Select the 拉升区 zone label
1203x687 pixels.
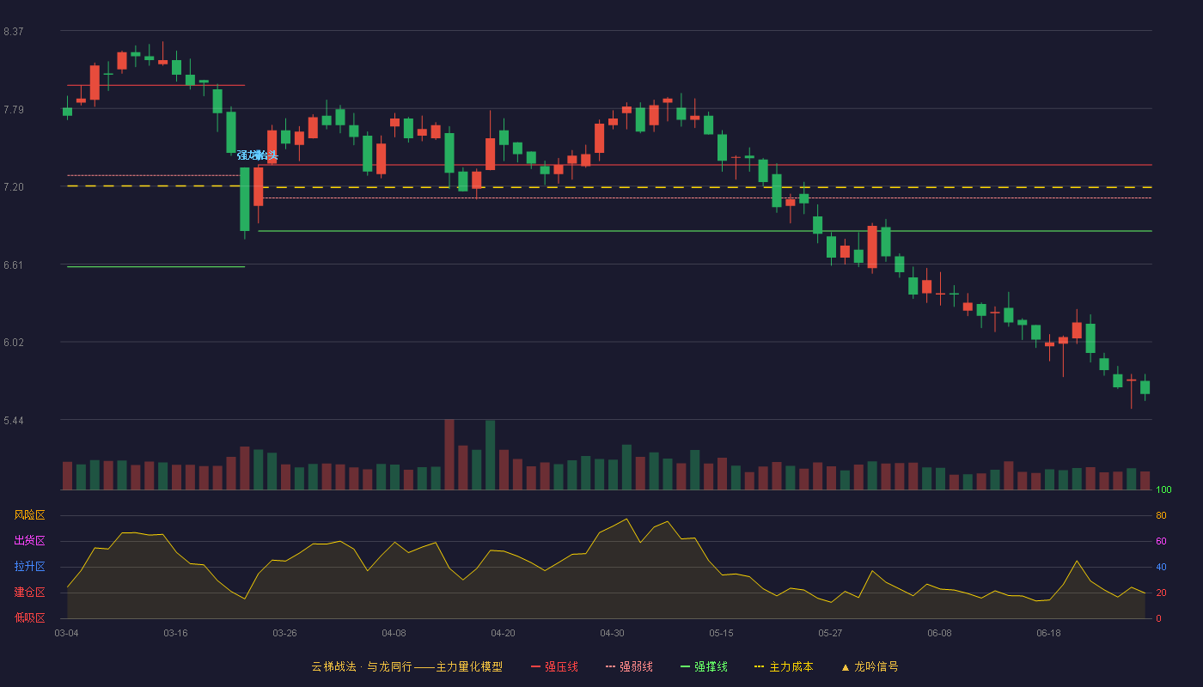click(x=29, y=567)
